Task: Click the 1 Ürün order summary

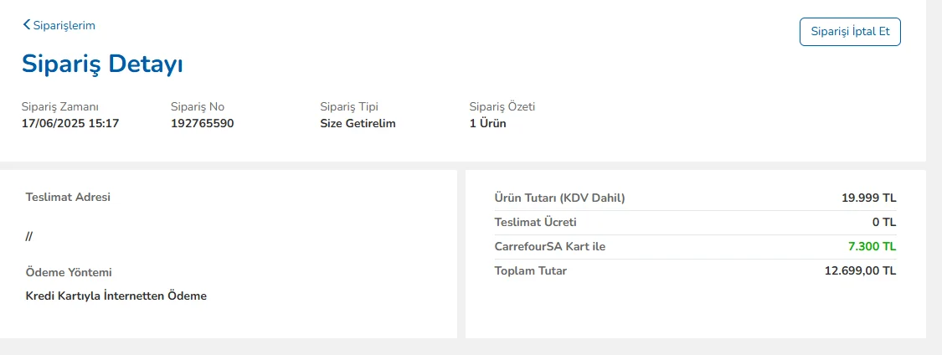Action: coord(487,123)
